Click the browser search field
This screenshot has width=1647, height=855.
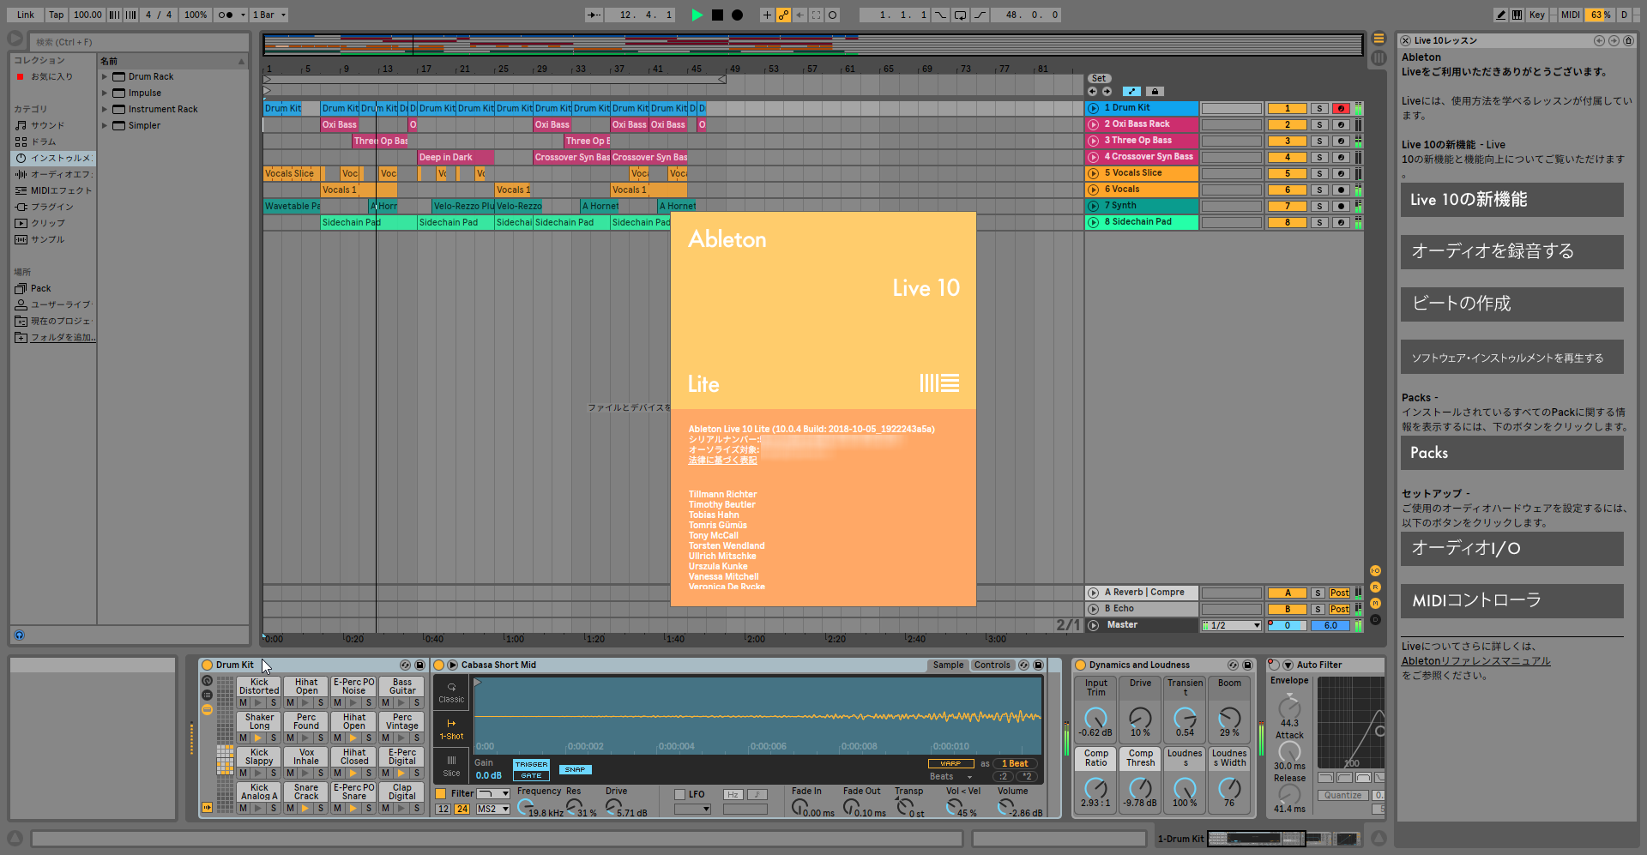coord(141,41)
